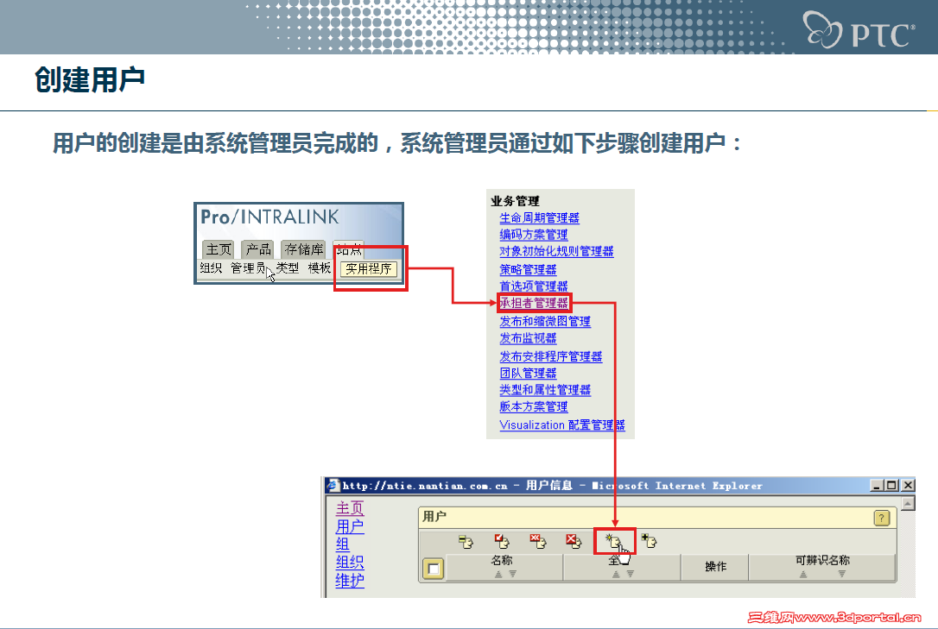
Task: Open 版本方案管理 link
Action: (x=533, y=406)
